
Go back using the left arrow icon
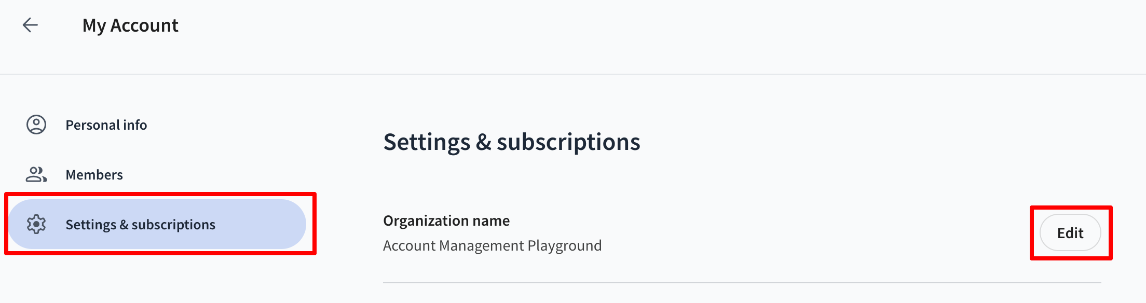pos(30,25)
